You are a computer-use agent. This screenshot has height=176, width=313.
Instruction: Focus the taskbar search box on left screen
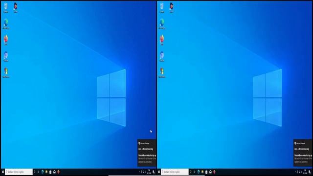pyautogui.click(x=19, y=172)
